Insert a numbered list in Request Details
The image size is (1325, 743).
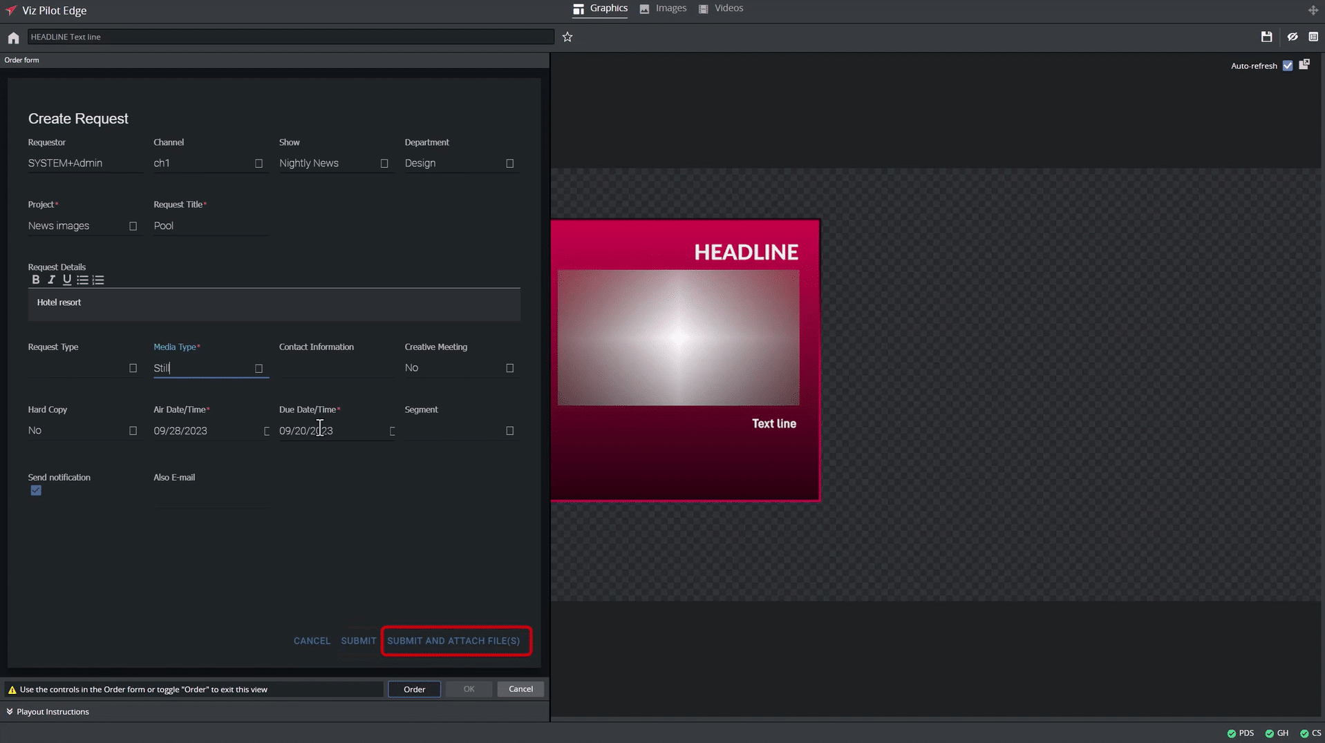pyautogui.click(x=98, y=280)
